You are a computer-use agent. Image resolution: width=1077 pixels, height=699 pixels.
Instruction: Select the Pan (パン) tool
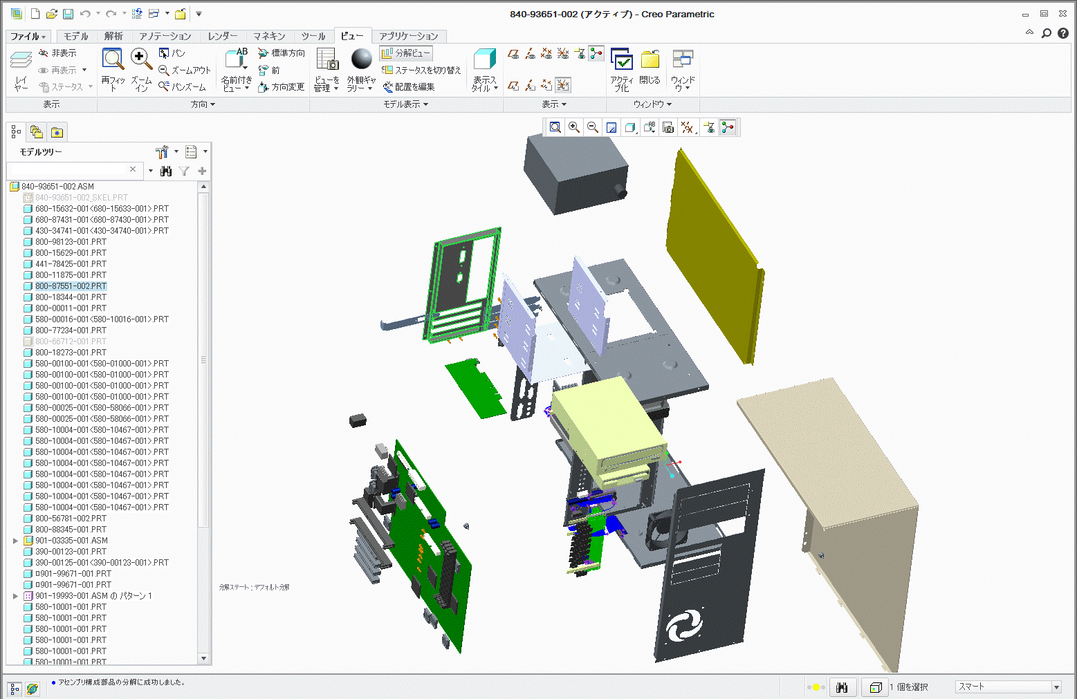click(x=172, y=53)
